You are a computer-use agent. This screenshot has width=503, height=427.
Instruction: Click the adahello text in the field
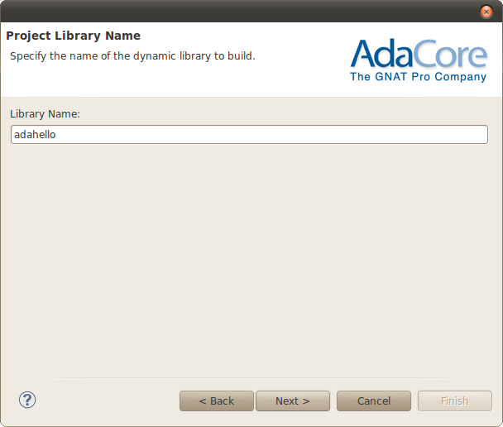35,135
